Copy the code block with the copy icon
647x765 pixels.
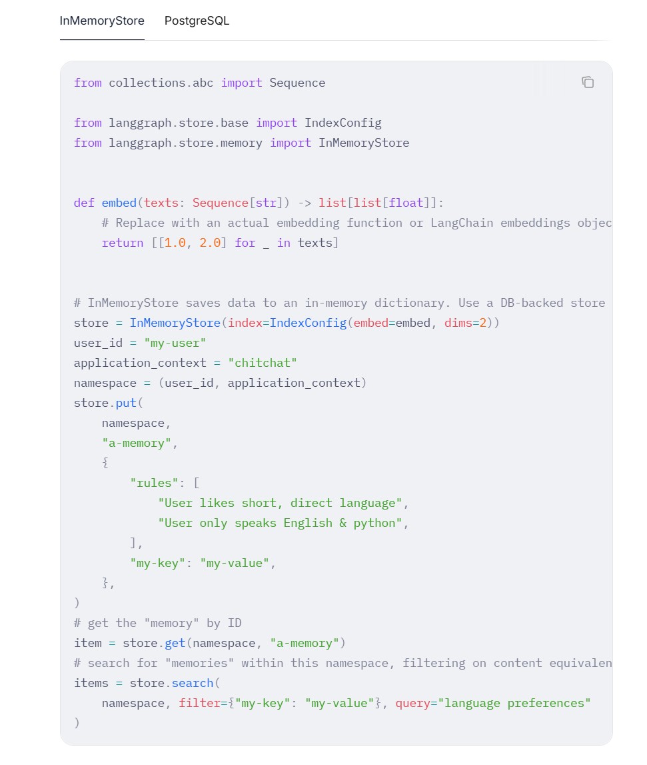coord(588,83)
